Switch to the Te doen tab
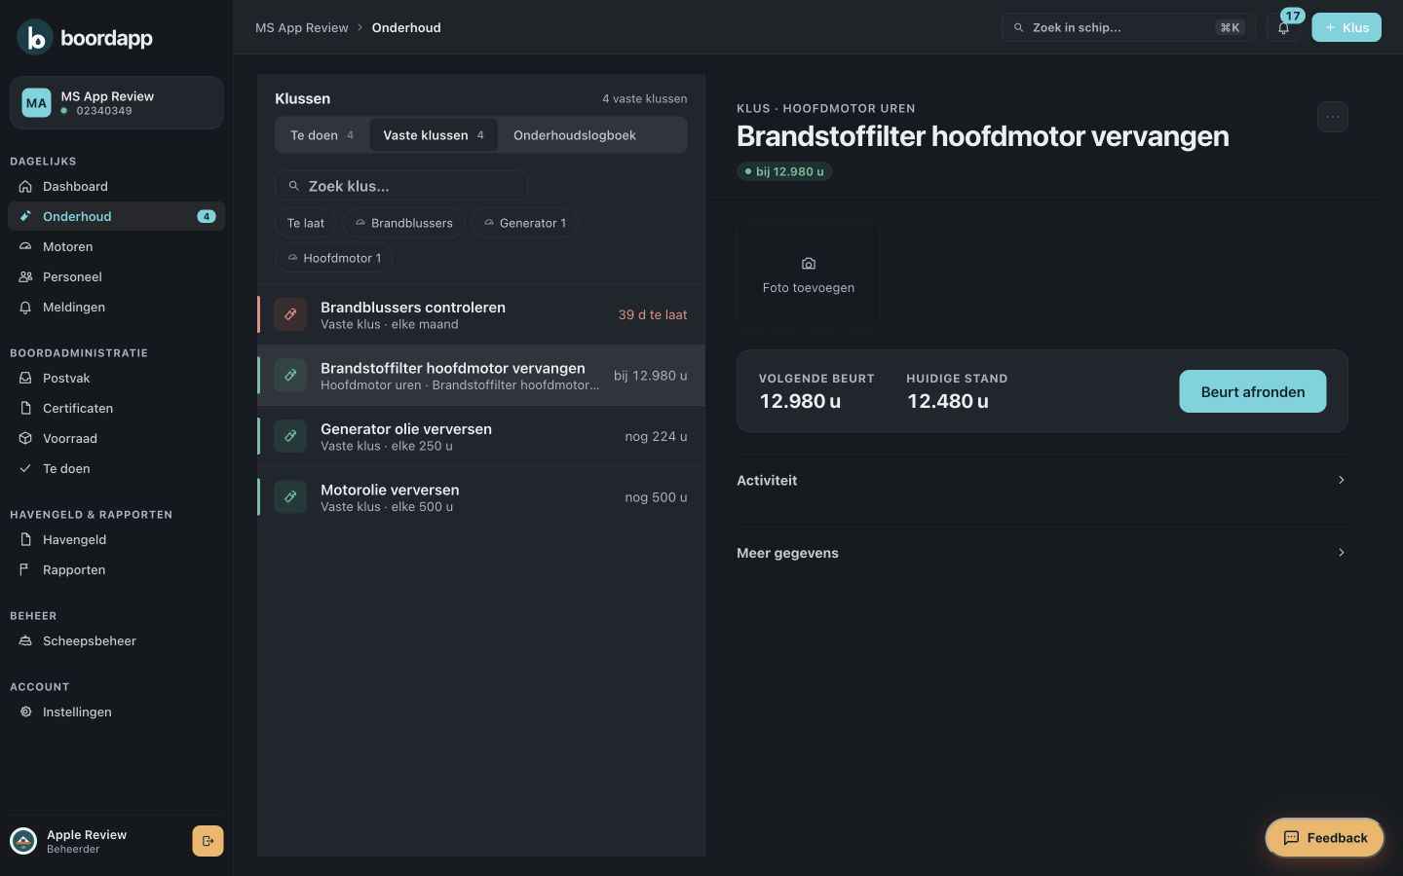 click(x=322, y=135)
